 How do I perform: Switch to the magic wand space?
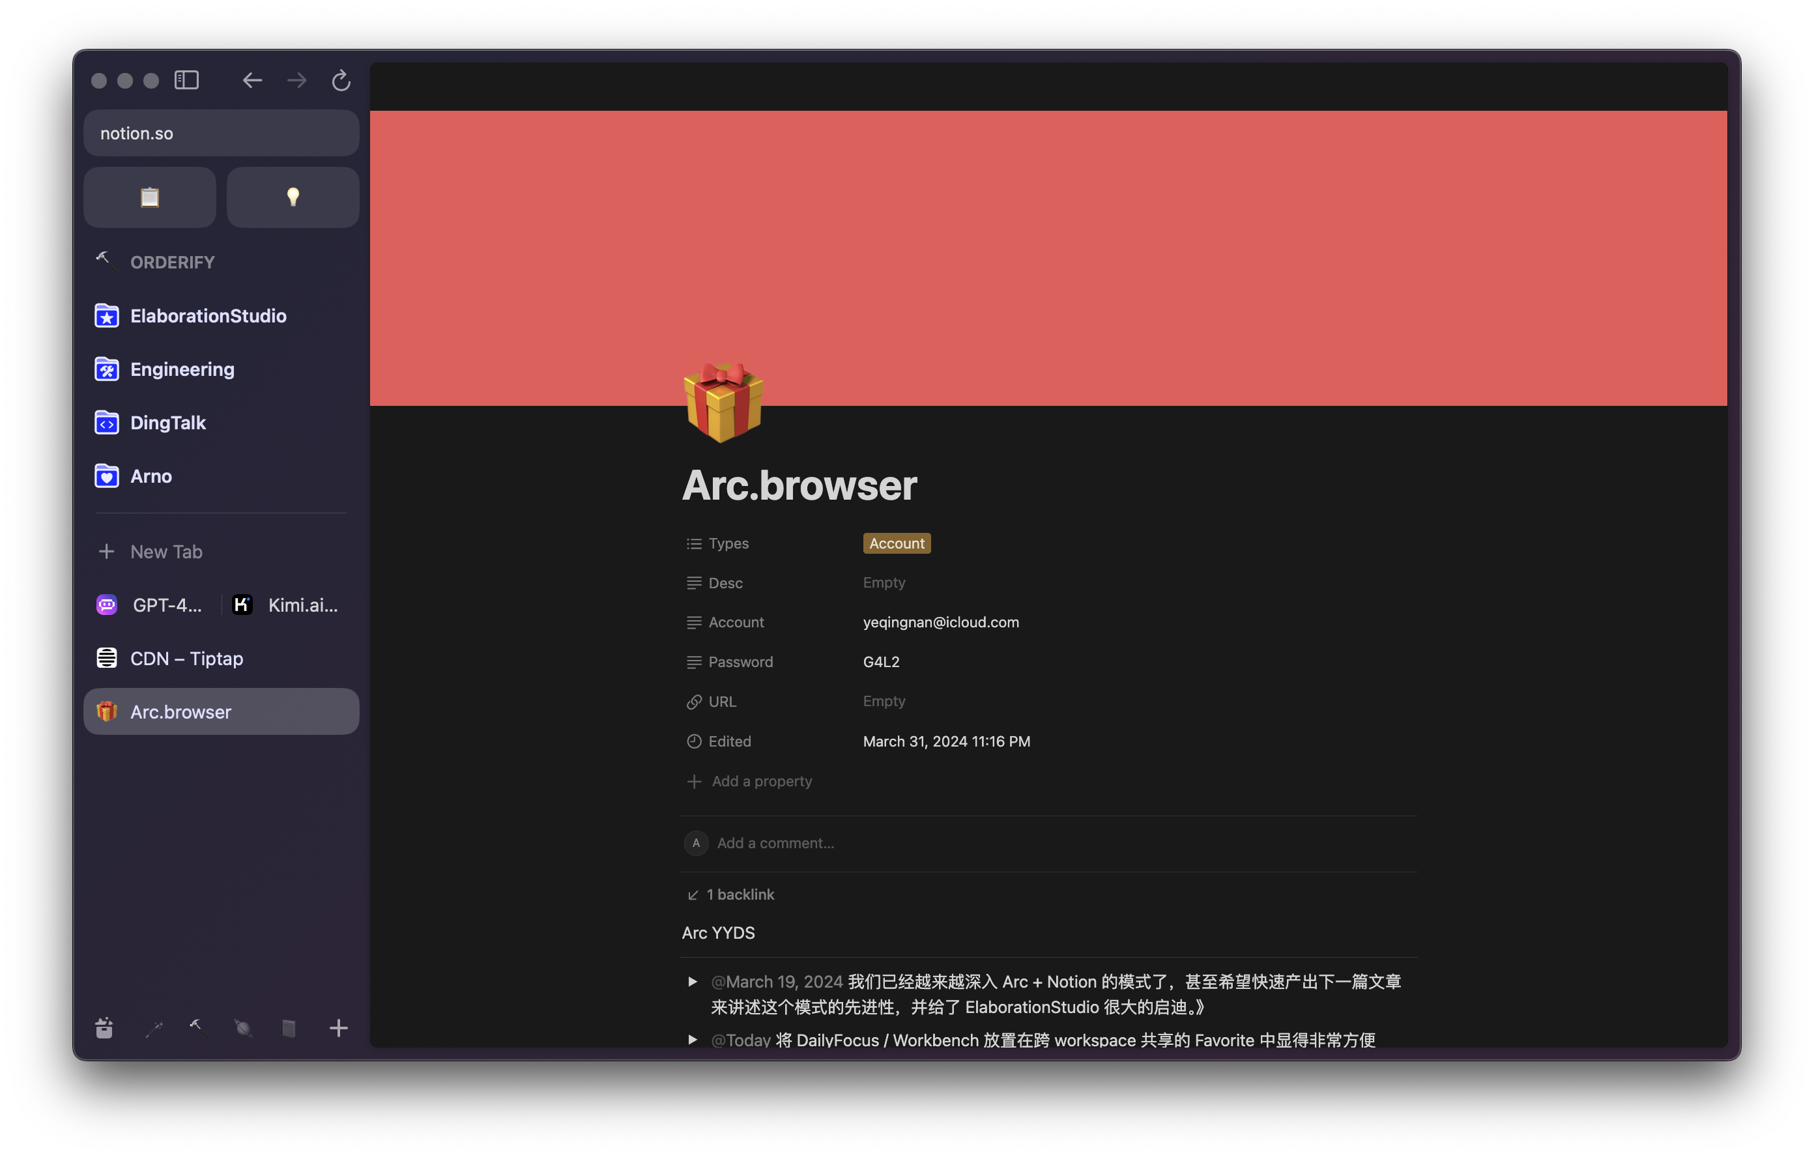[154, 1028]
